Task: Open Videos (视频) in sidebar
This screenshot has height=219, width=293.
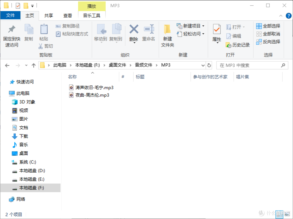Action: coord(20,110)
